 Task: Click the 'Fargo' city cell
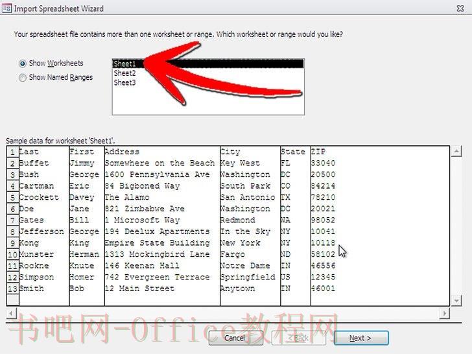tap(250, 255)
